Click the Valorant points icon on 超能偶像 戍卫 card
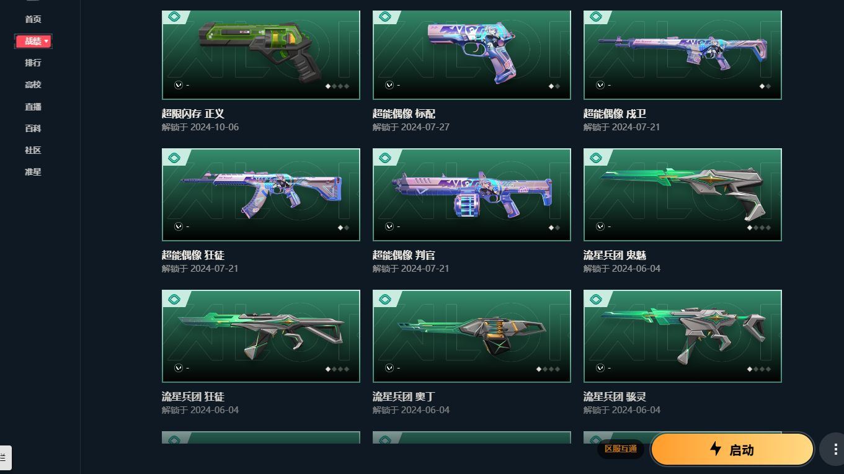The image size is (844, 474). 600,85
